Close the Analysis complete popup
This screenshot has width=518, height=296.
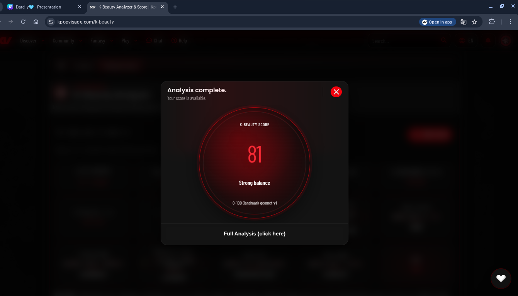tap(336, 92)
